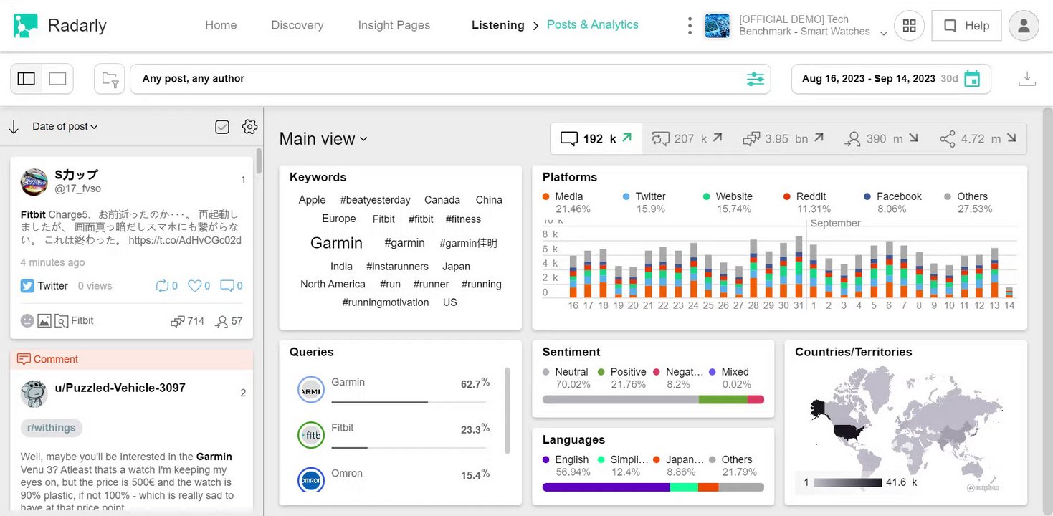Click the #beatyesterday keyword
Image resolution: width=1053 pixels, height=516 pixels.
376,200
